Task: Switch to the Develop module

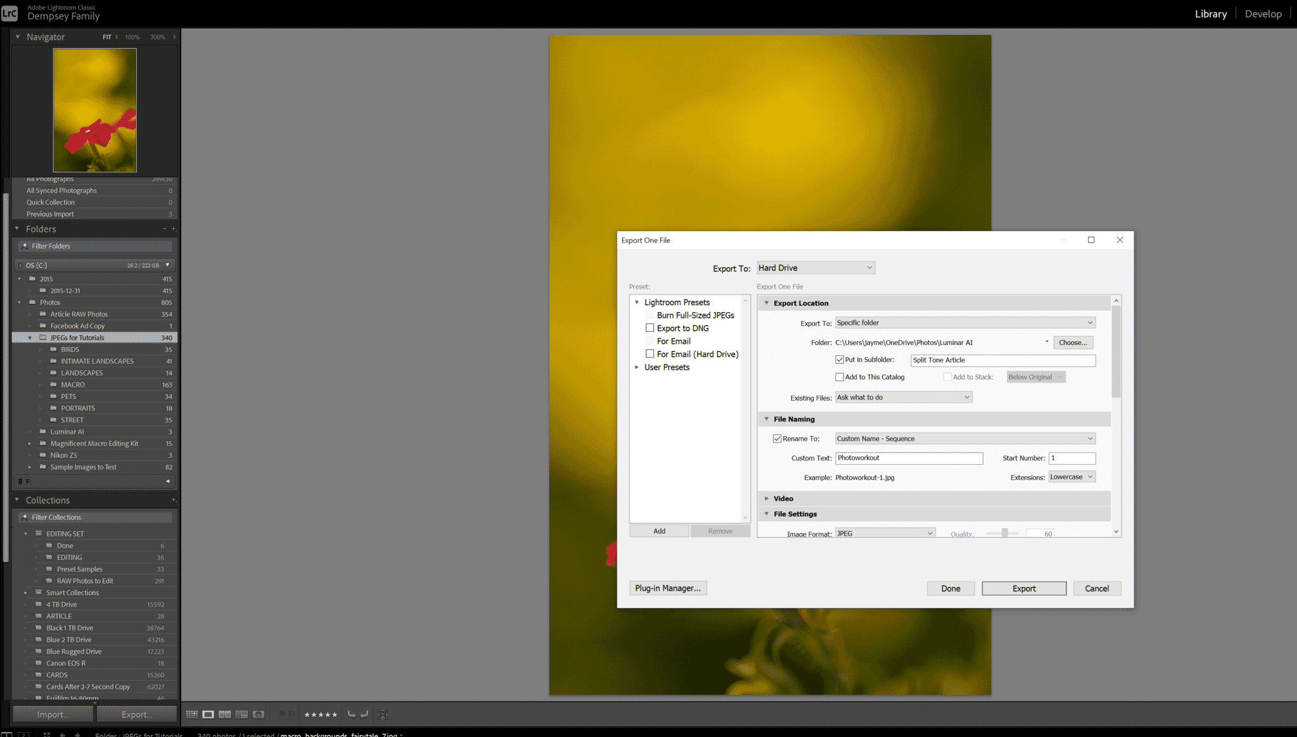Action: click(x=1263, y=13)
